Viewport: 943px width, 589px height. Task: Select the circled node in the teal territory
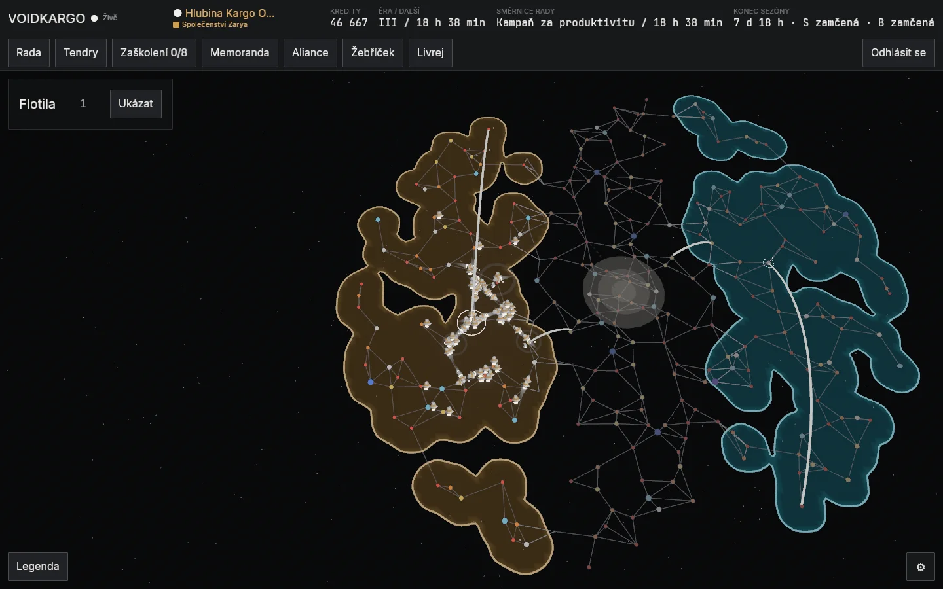[x=768, y=263]
